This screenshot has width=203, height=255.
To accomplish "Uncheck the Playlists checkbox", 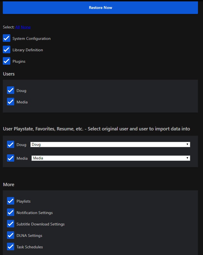I will click(11, 201).
